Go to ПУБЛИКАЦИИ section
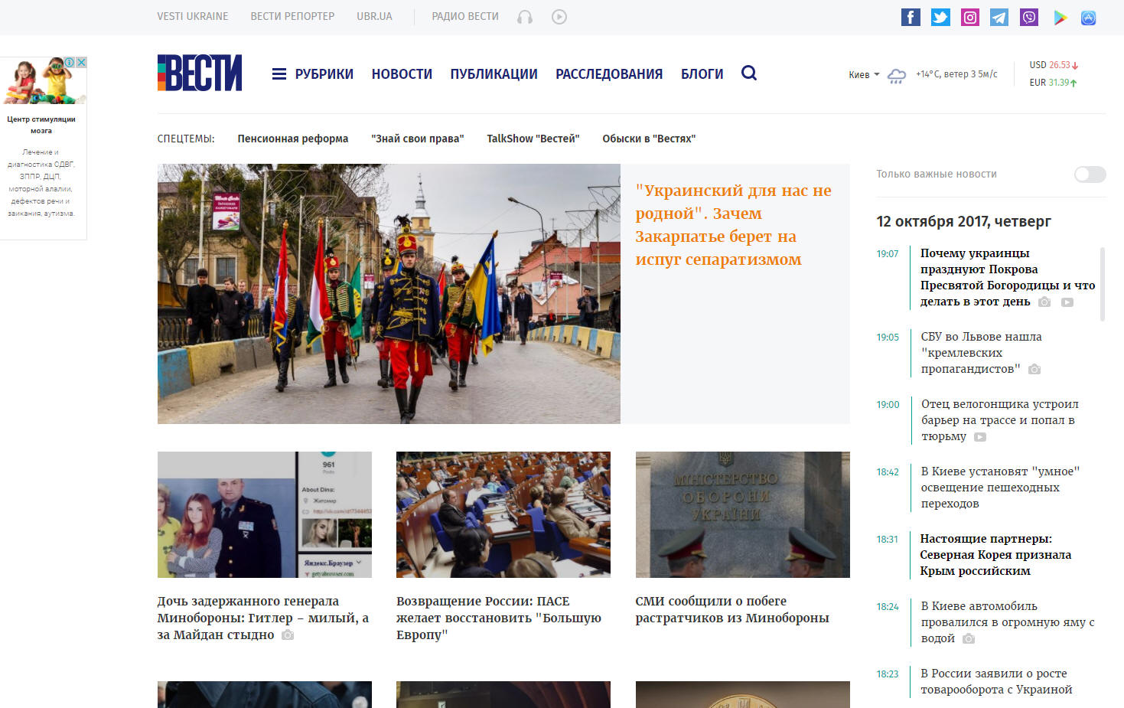1124x708 pixels. [494, 74]
